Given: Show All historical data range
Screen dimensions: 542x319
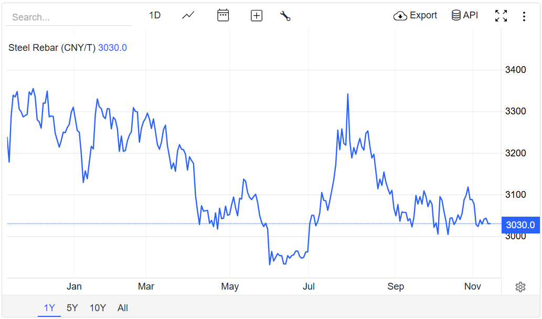Looking at the screenshot, I should (123, 308).
